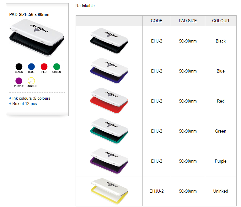This screenshot has width=241, height=207.
Task: Click the black stamp pad thumbnail in table
Action: click(109, 41)
